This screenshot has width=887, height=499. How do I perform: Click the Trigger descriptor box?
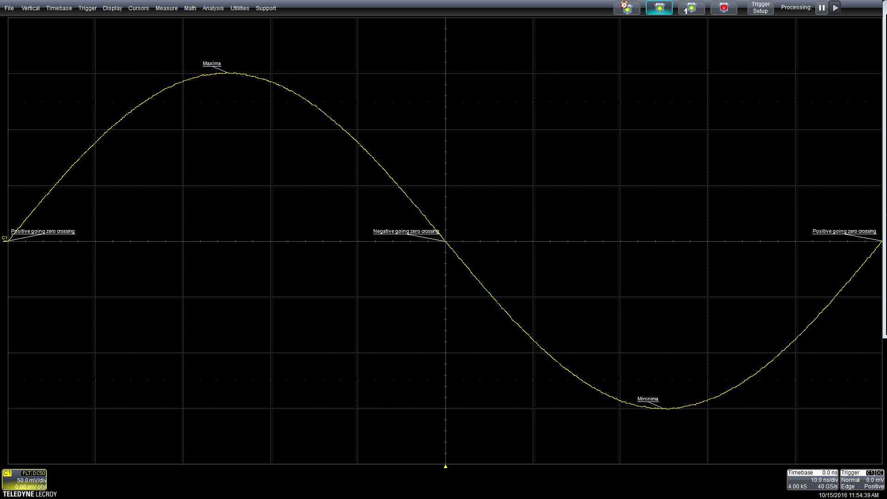[862, 480]
